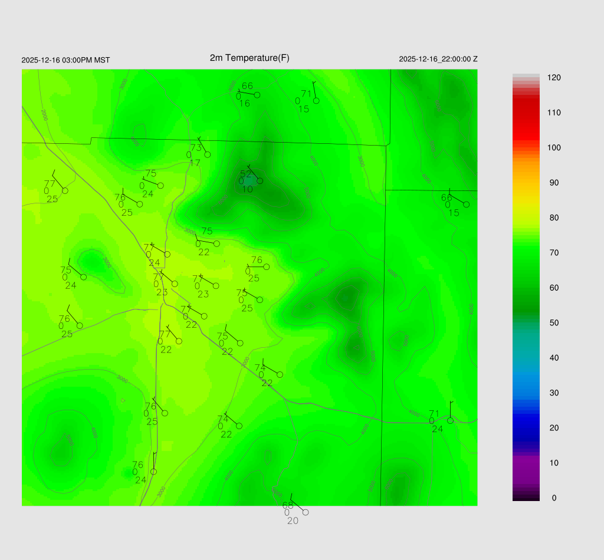Select the station plot showing 66 over 16

coord(257,94)
